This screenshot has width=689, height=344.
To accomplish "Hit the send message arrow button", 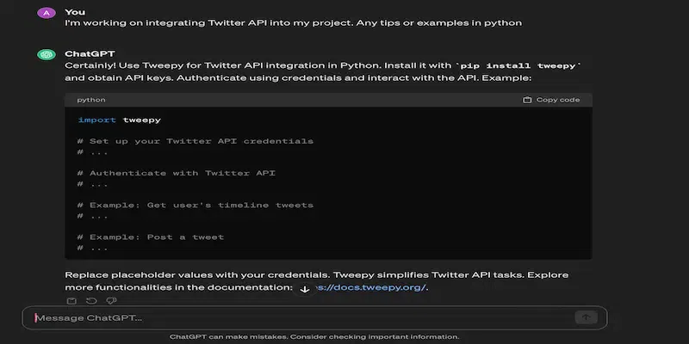I will (x=586, y=317).
